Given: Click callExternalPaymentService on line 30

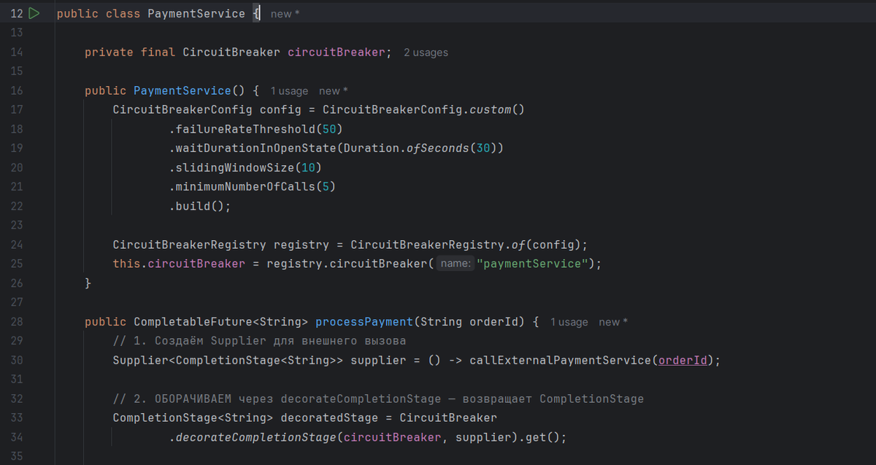Looking at the screenshot, I should 560,360.
